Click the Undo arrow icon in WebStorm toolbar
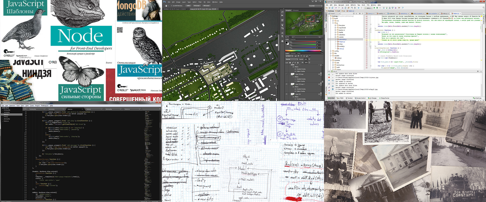486x202 pixels. [336, 8]
